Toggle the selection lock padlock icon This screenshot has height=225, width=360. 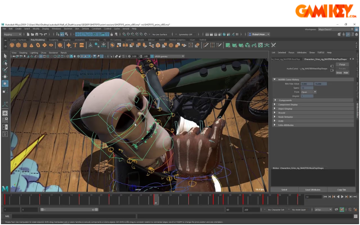pos(112,35)
